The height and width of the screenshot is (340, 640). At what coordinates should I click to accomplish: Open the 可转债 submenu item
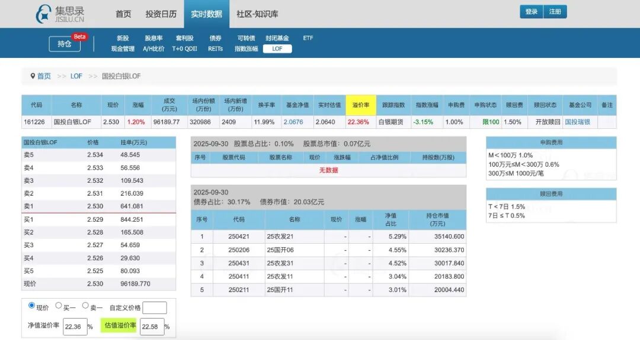pos(246,38)
